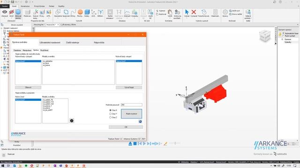Click the Operace item in operations list
The image size is (300, 168).
[287, 39]
